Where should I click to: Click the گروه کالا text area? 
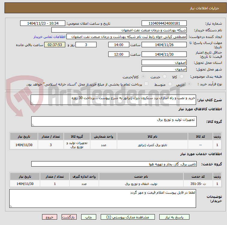point(114,121)
